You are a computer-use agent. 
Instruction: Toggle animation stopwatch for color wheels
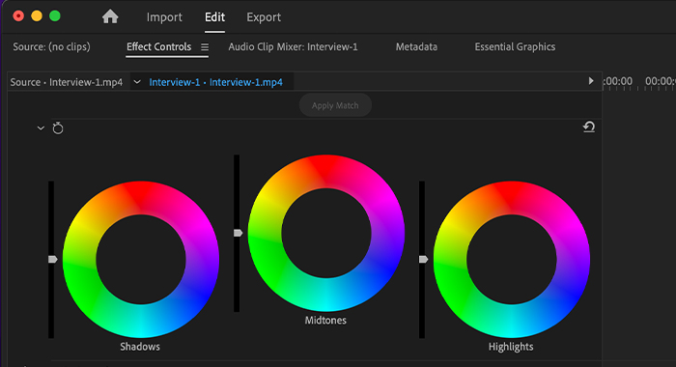[x=58, y=128]
